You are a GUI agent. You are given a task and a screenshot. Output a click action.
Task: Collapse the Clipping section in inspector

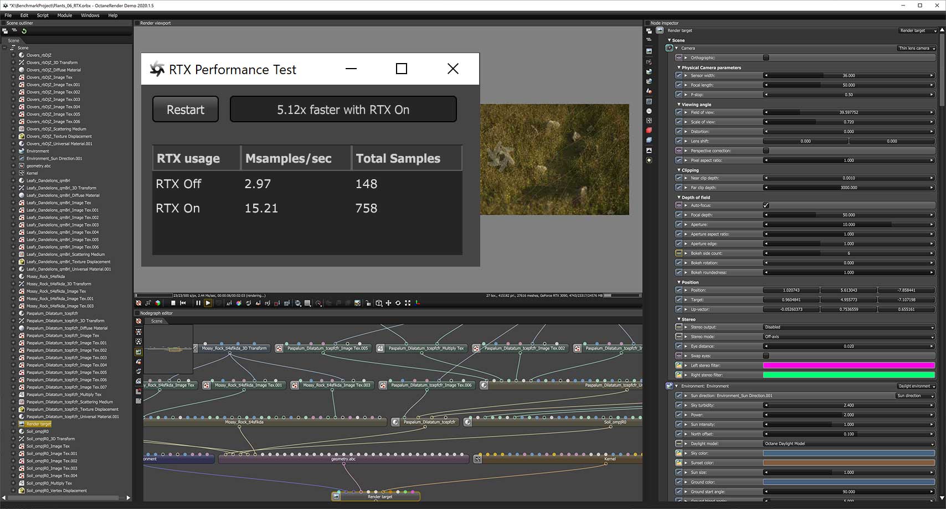pos(679,170)
